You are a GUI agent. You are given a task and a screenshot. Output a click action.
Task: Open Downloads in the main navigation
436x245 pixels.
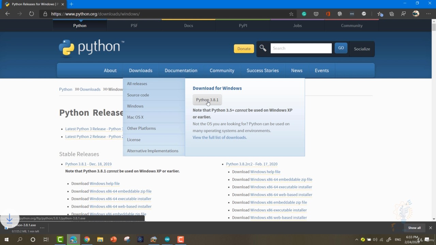pos(141,70)
